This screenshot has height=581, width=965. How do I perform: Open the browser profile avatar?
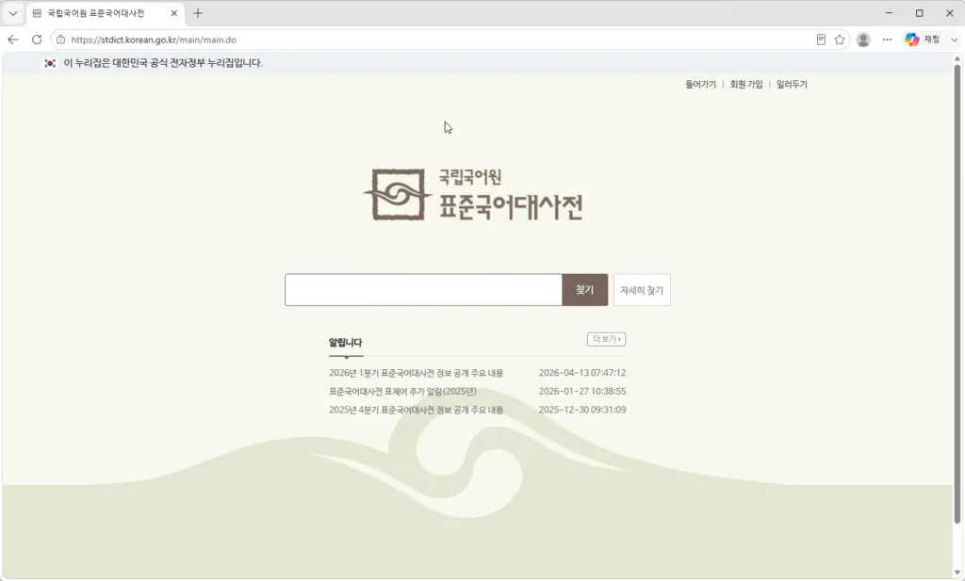pos(863,40)
